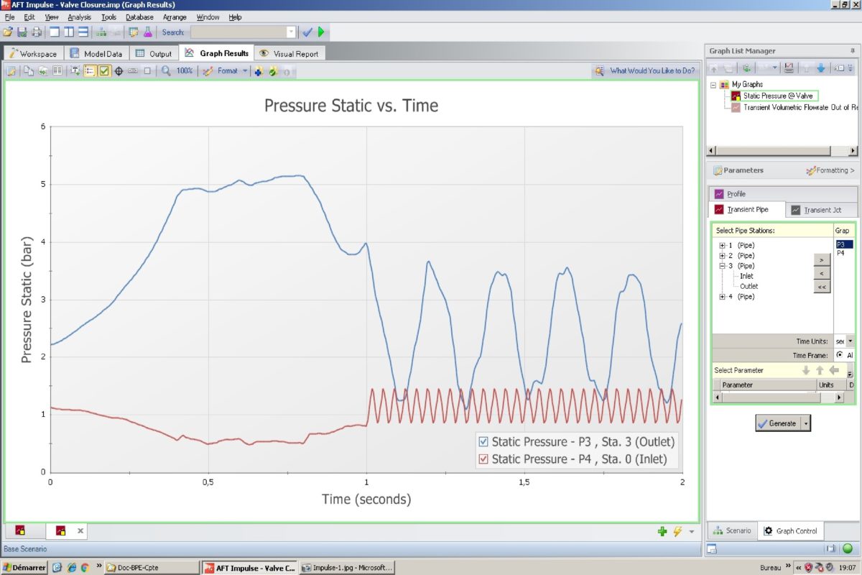862x575 pixels.
Task: Toggle Static Pressure P4 Inlet legend checkbox
Action: click(483, 459)
